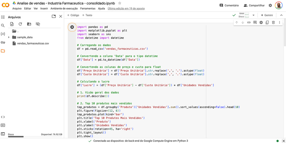Open cell editor settings gear
The image size is (286, 143).
tap(261, 22)
